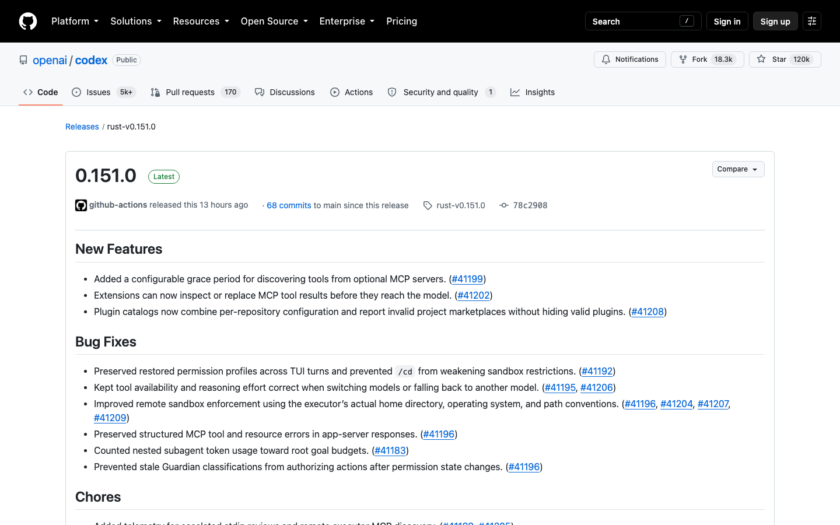Click the Chores heading

98,497
